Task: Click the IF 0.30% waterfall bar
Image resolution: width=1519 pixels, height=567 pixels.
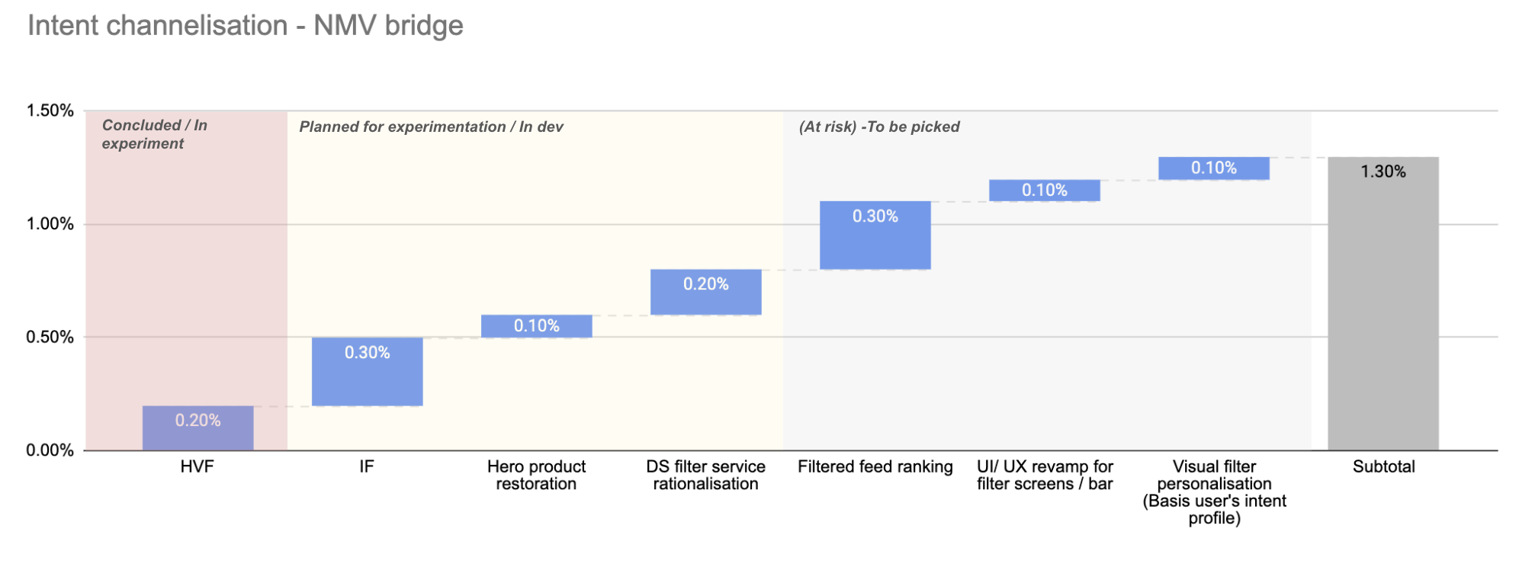Action: click(x=367, y=372)
